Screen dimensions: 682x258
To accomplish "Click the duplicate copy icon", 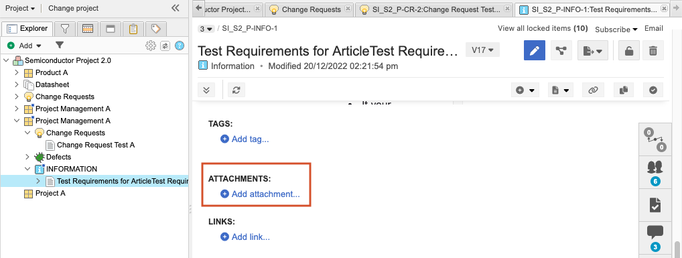I will click(623, 90).
